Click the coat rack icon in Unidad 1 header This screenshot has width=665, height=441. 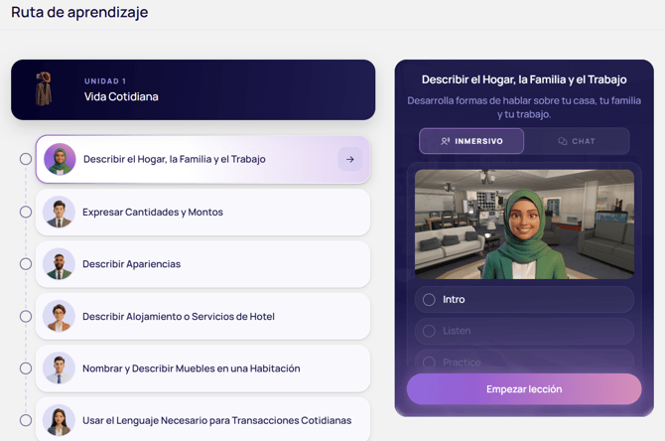pos(44,89)
